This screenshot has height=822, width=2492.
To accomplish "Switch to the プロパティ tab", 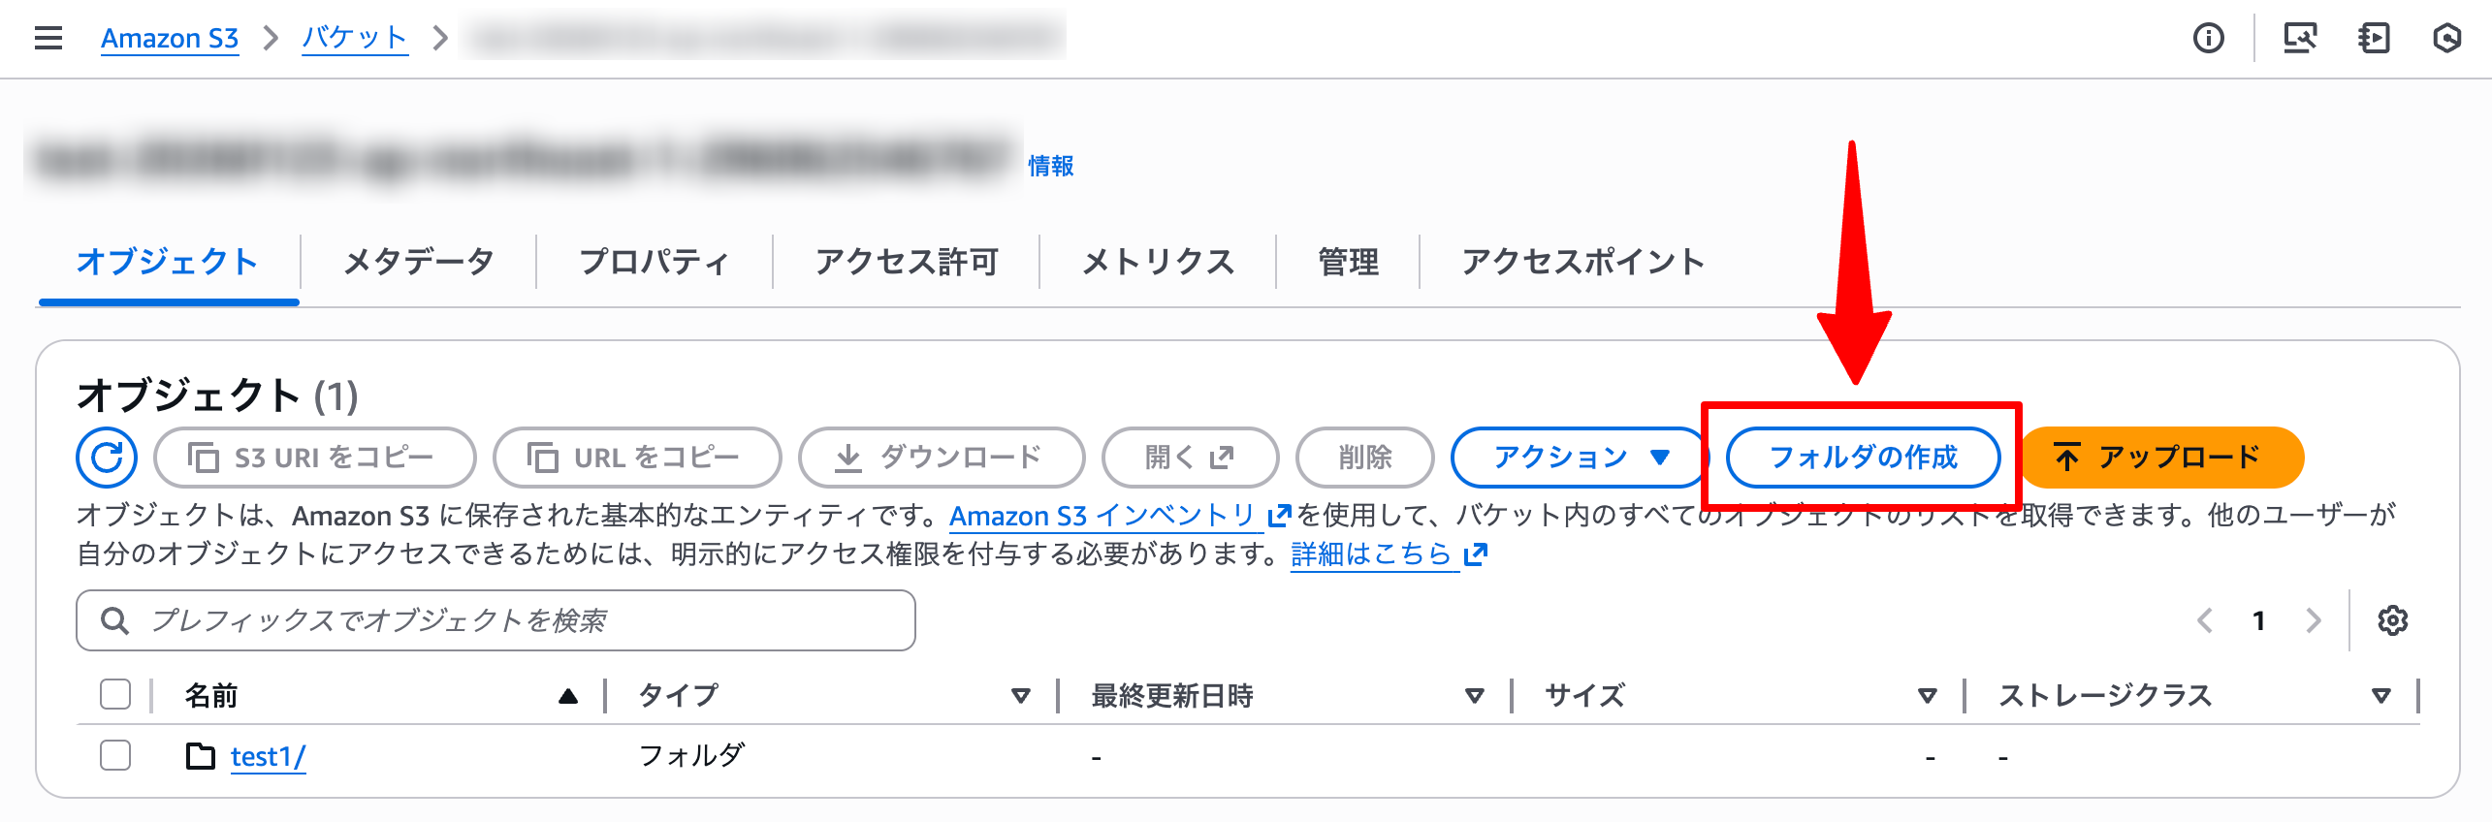I will pos(654,262).
